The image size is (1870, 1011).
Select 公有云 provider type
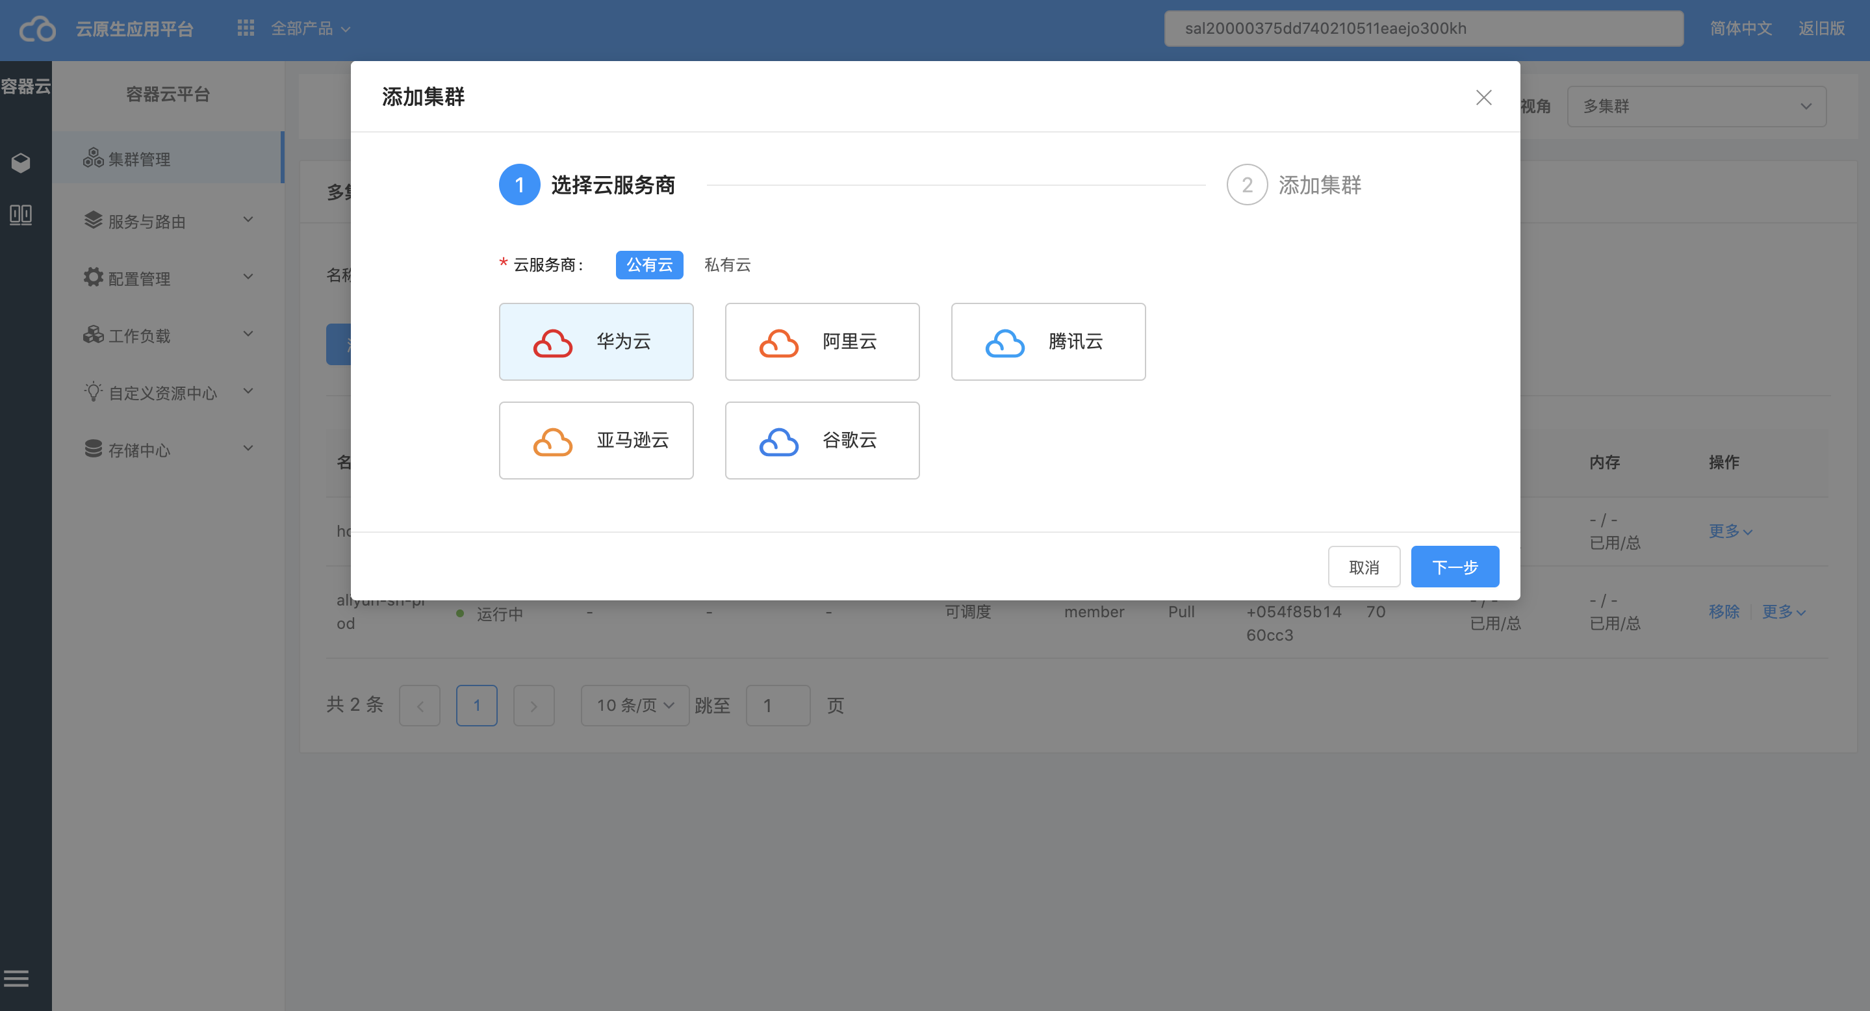[649, 265]
